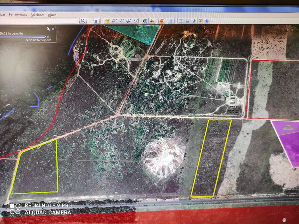Image resolution: width=299 pixels, height=224 pixels.
Task: Click the search magnifier button
Action: [x=82, y=21]
